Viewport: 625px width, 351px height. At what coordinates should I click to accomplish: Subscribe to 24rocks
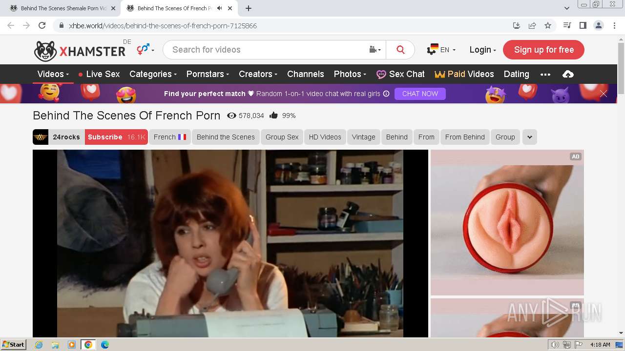click(x=116, y=137)
